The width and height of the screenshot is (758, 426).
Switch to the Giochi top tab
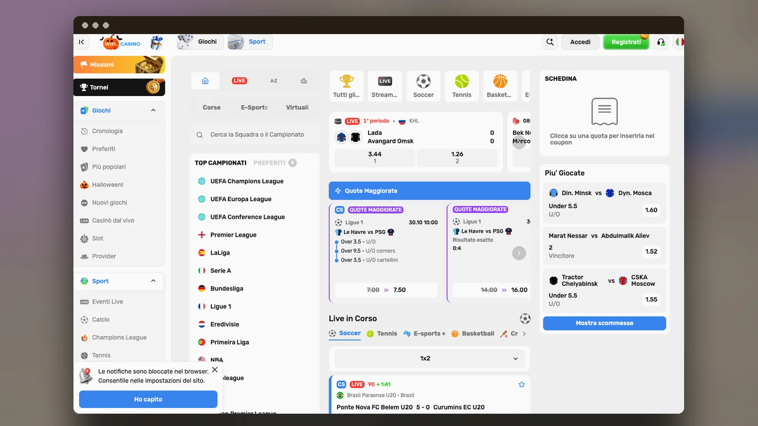[x=200, y=42]
